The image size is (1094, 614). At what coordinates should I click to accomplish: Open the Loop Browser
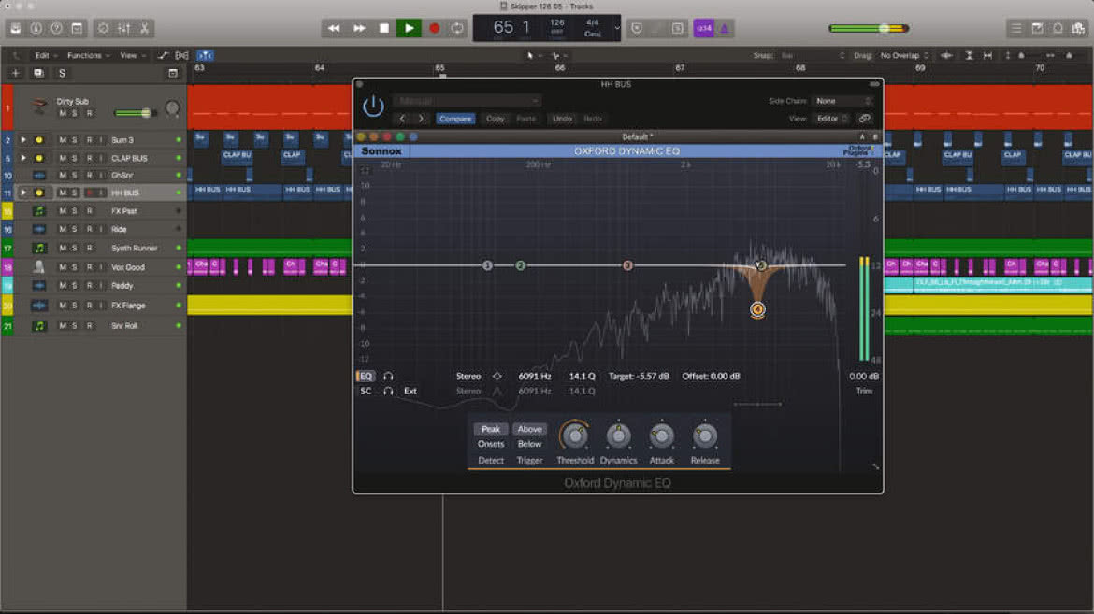1058,29
